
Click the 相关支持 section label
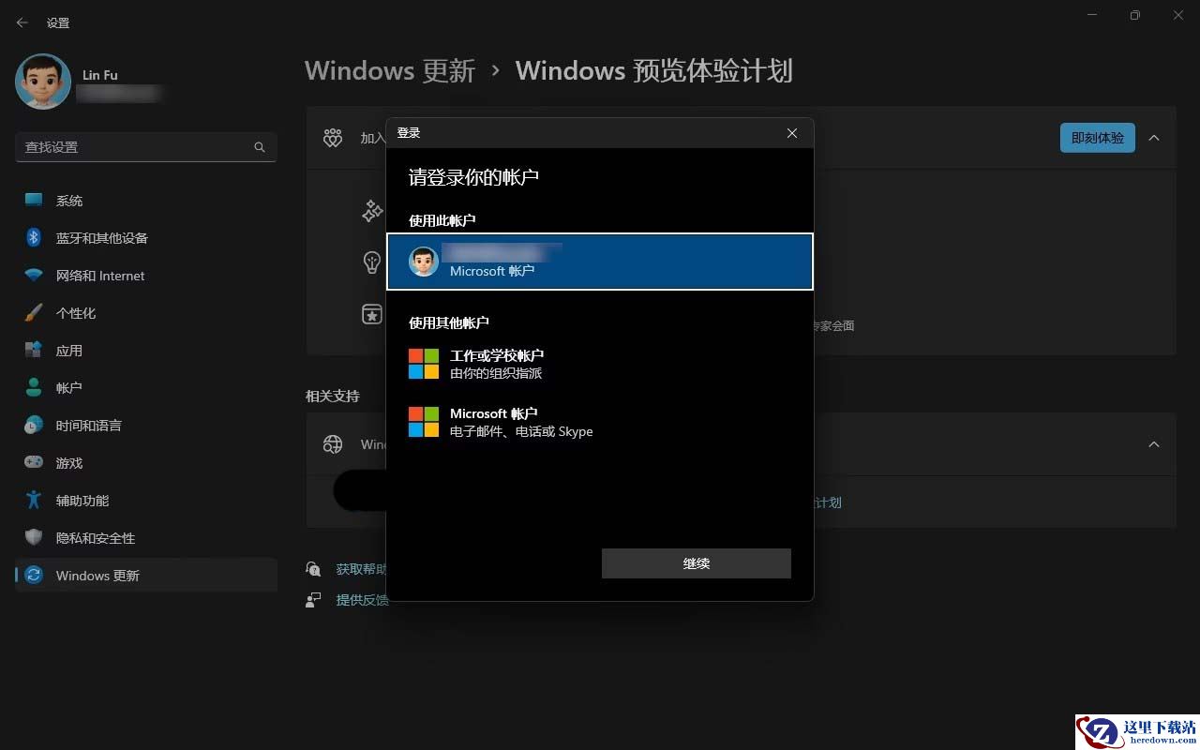(x=333, y=397)
